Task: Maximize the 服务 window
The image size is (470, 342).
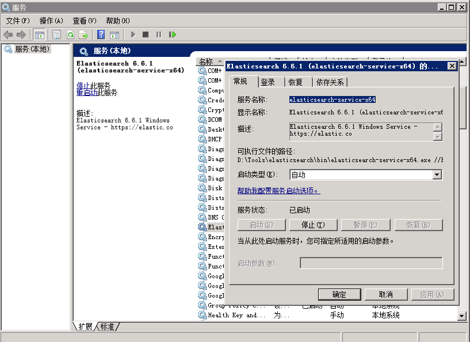Action: point(451,7)
